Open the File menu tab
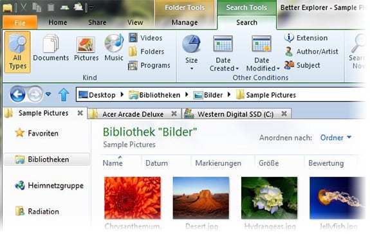 tap(20, 23)
